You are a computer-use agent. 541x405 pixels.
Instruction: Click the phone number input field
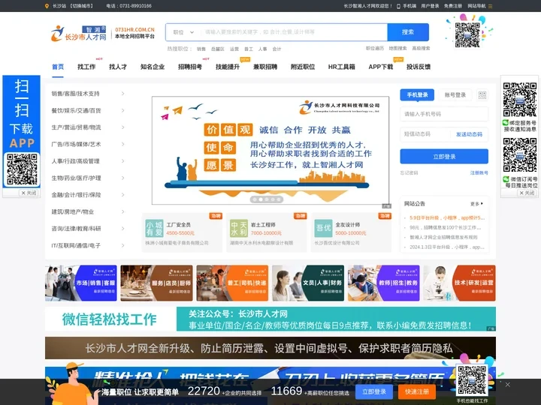click(444, 114)
